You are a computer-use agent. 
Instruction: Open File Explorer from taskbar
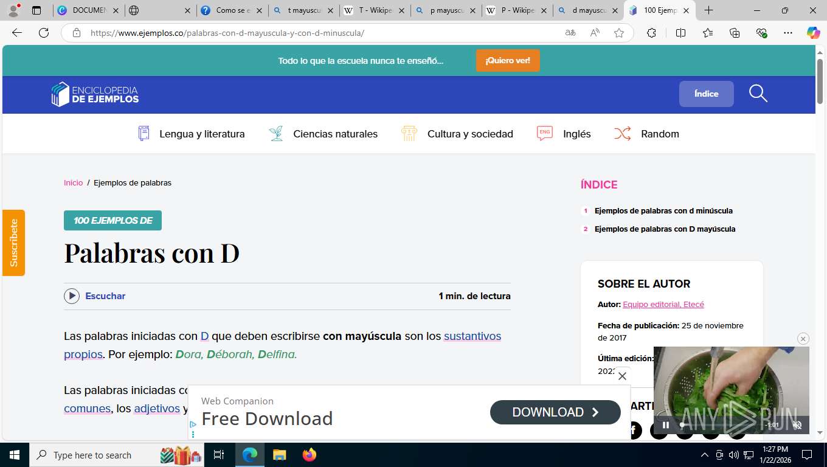click(x=279, y=455)
